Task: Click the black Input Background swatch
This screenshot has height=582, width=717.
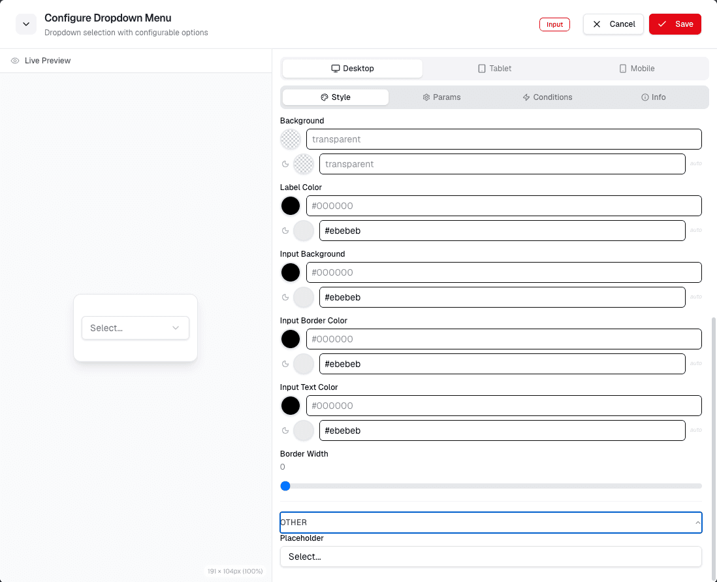Action: 291,272
